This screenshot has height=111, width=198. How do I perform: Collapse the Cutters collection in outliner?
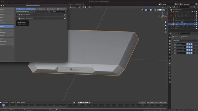171,12
